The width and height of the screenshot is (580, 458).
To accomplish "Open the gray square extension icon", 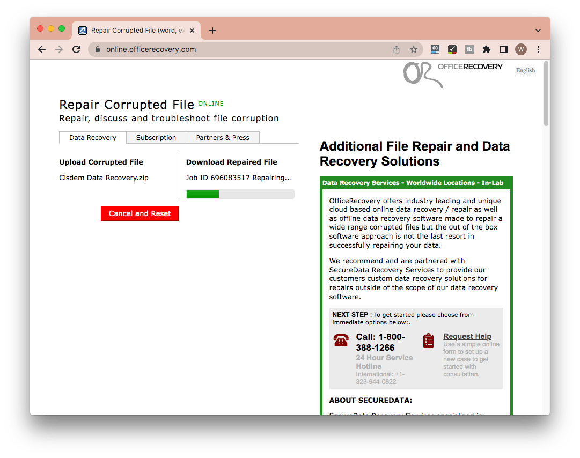I will coord(469,49).
